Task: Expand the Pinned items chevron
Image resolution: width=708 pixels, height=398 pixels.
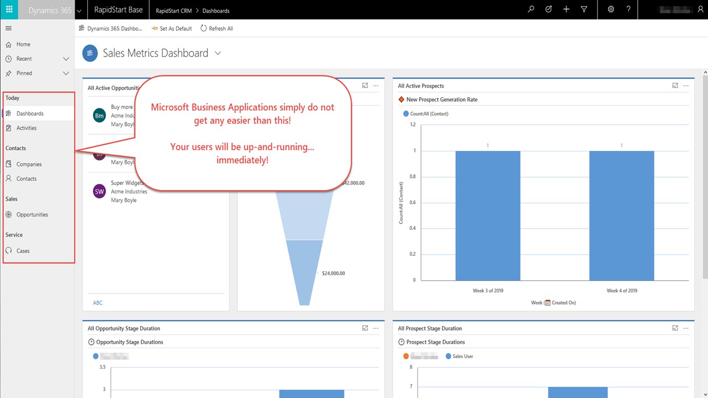Action: point(66,73)
